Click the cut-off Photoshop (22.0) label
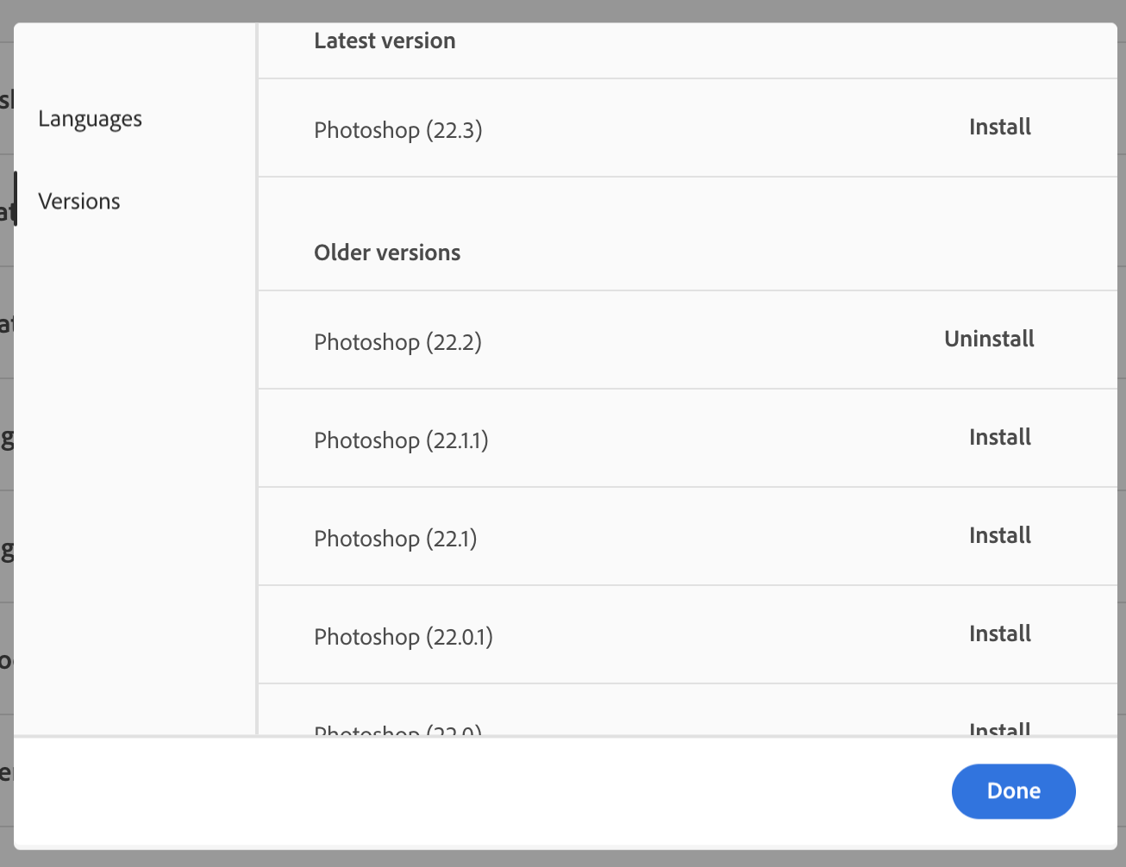The height and width of the screenshot is (867, 1126). (397, 731)
